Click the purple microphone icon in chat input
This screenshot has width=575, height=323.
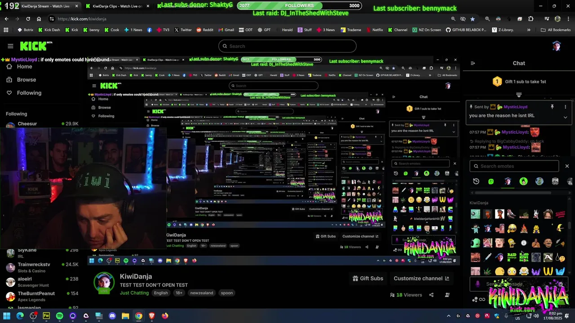point(478,284)
